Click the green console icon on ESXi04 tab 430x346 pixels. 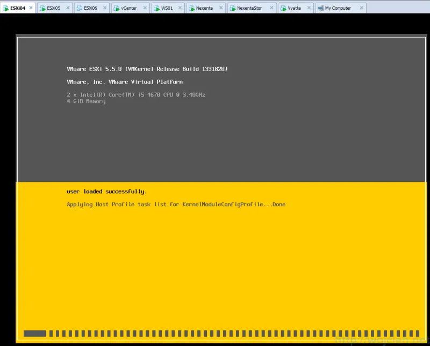tap(6, 8)
